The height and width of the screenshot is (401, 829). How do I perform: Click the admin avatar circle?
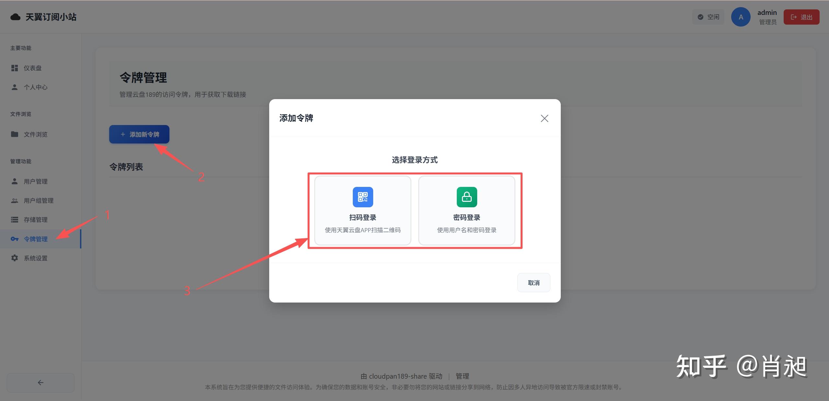(741, 17)
